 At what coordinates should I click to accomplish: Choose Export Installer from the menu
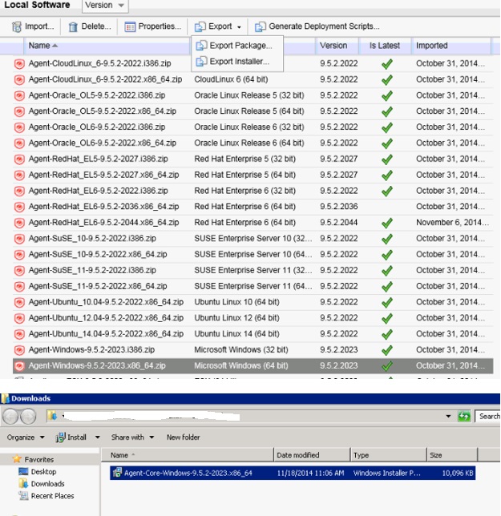click(x=239, y=62)
